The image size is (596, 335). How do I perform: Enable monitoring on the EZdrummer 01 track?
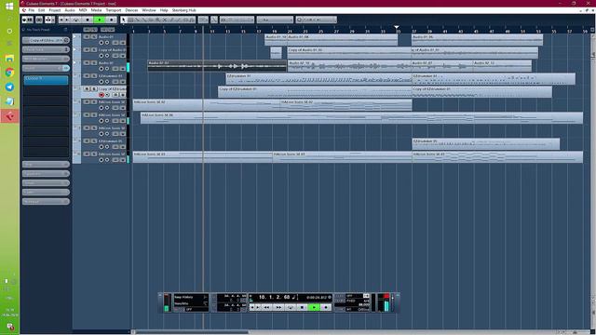coord(107,82)
